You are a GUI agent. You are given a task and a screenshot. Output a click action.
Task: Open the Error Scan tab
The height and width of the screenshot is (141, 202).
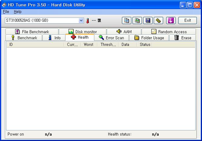(x=111, y=38)
